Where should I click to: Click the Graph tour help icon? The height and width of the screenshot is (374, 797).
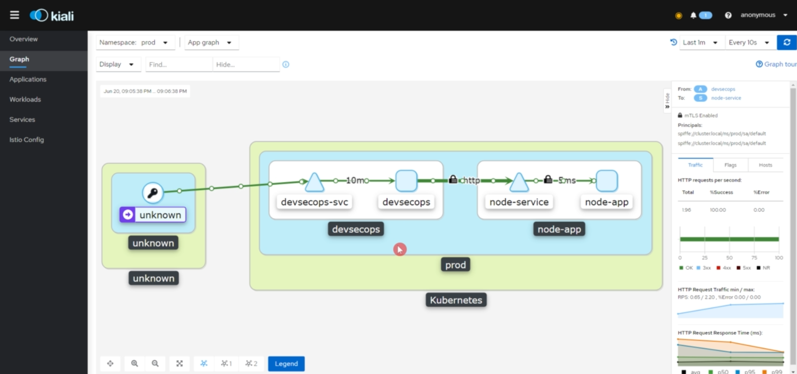759,64
